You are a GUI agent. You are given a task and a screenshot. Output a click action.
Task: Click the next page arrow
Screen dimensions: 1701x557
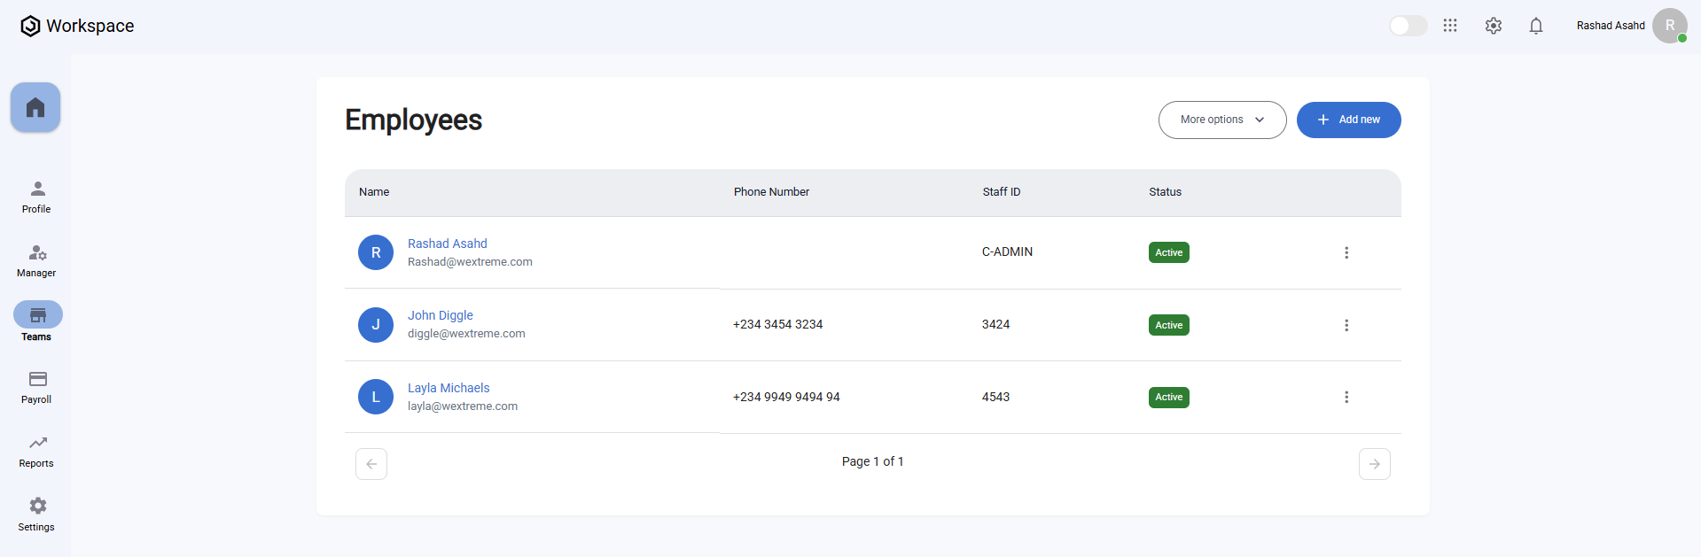tap(1374, 464)
